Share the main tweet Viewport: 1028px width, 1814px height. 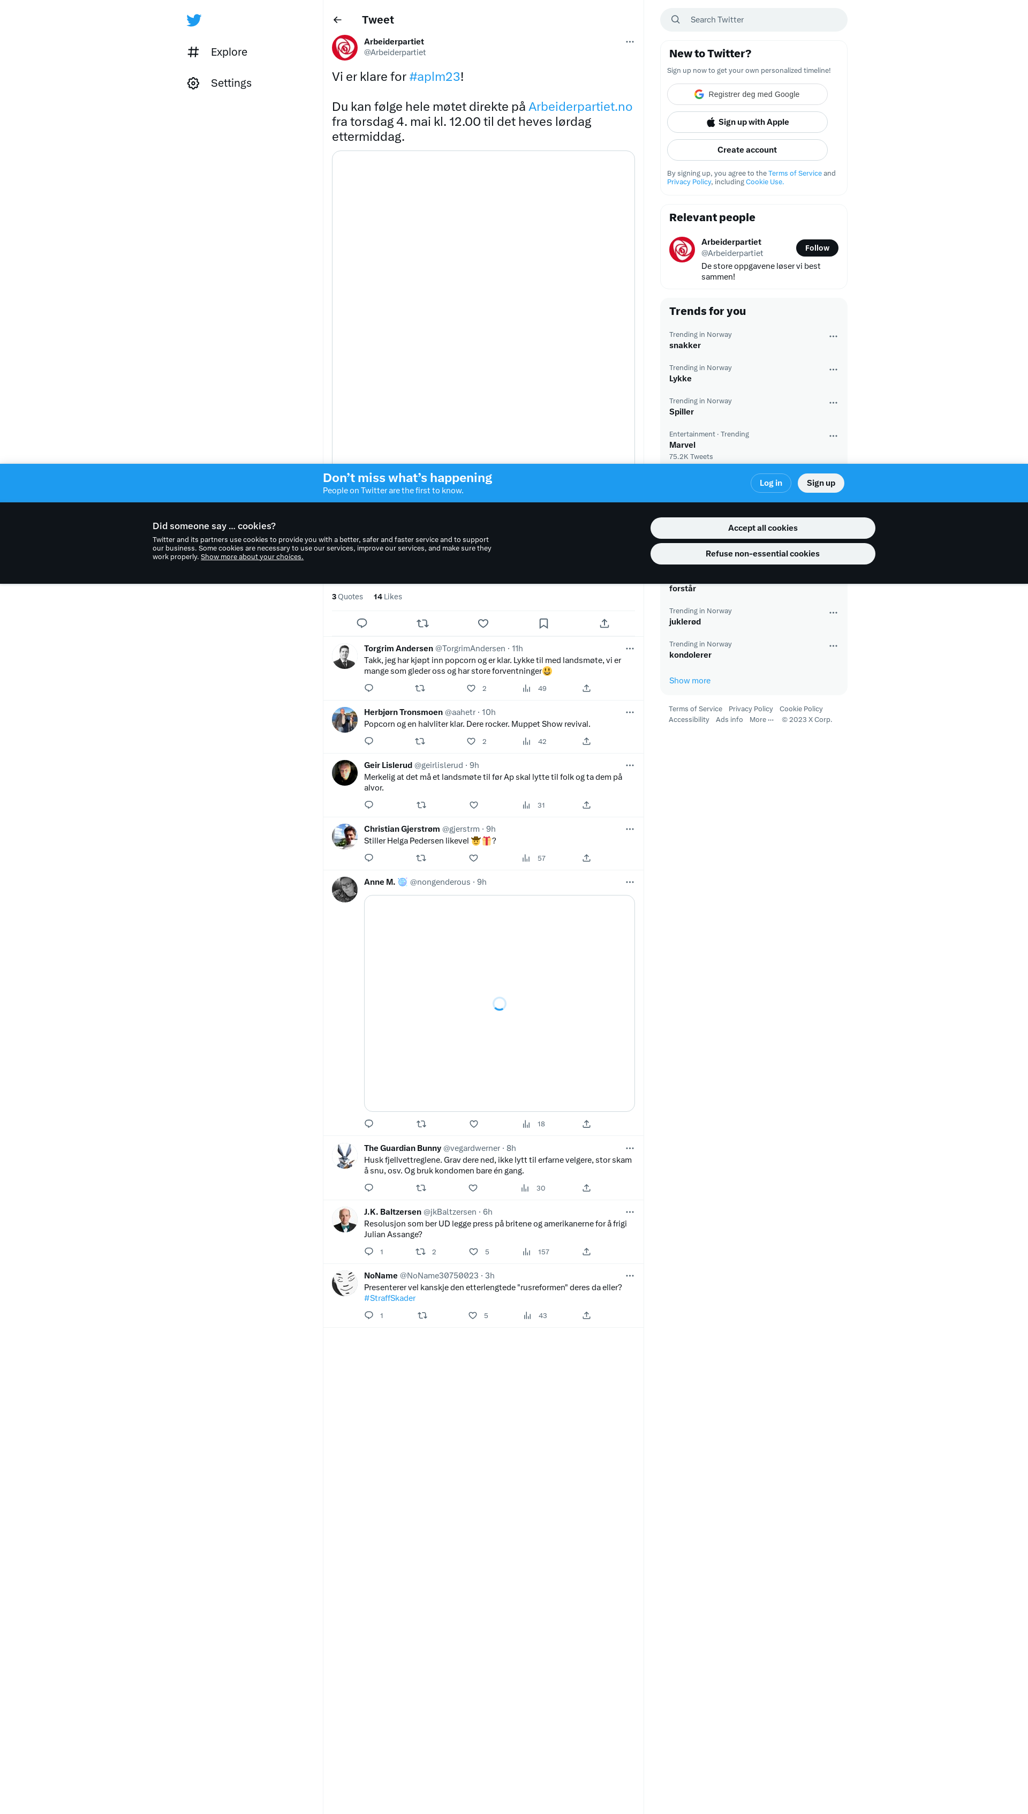pos(604,623)
